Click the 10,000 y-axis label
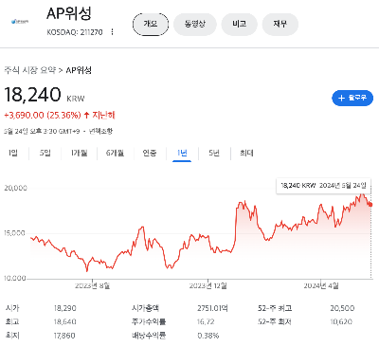 pyautogui.click(x=14, y=279)
